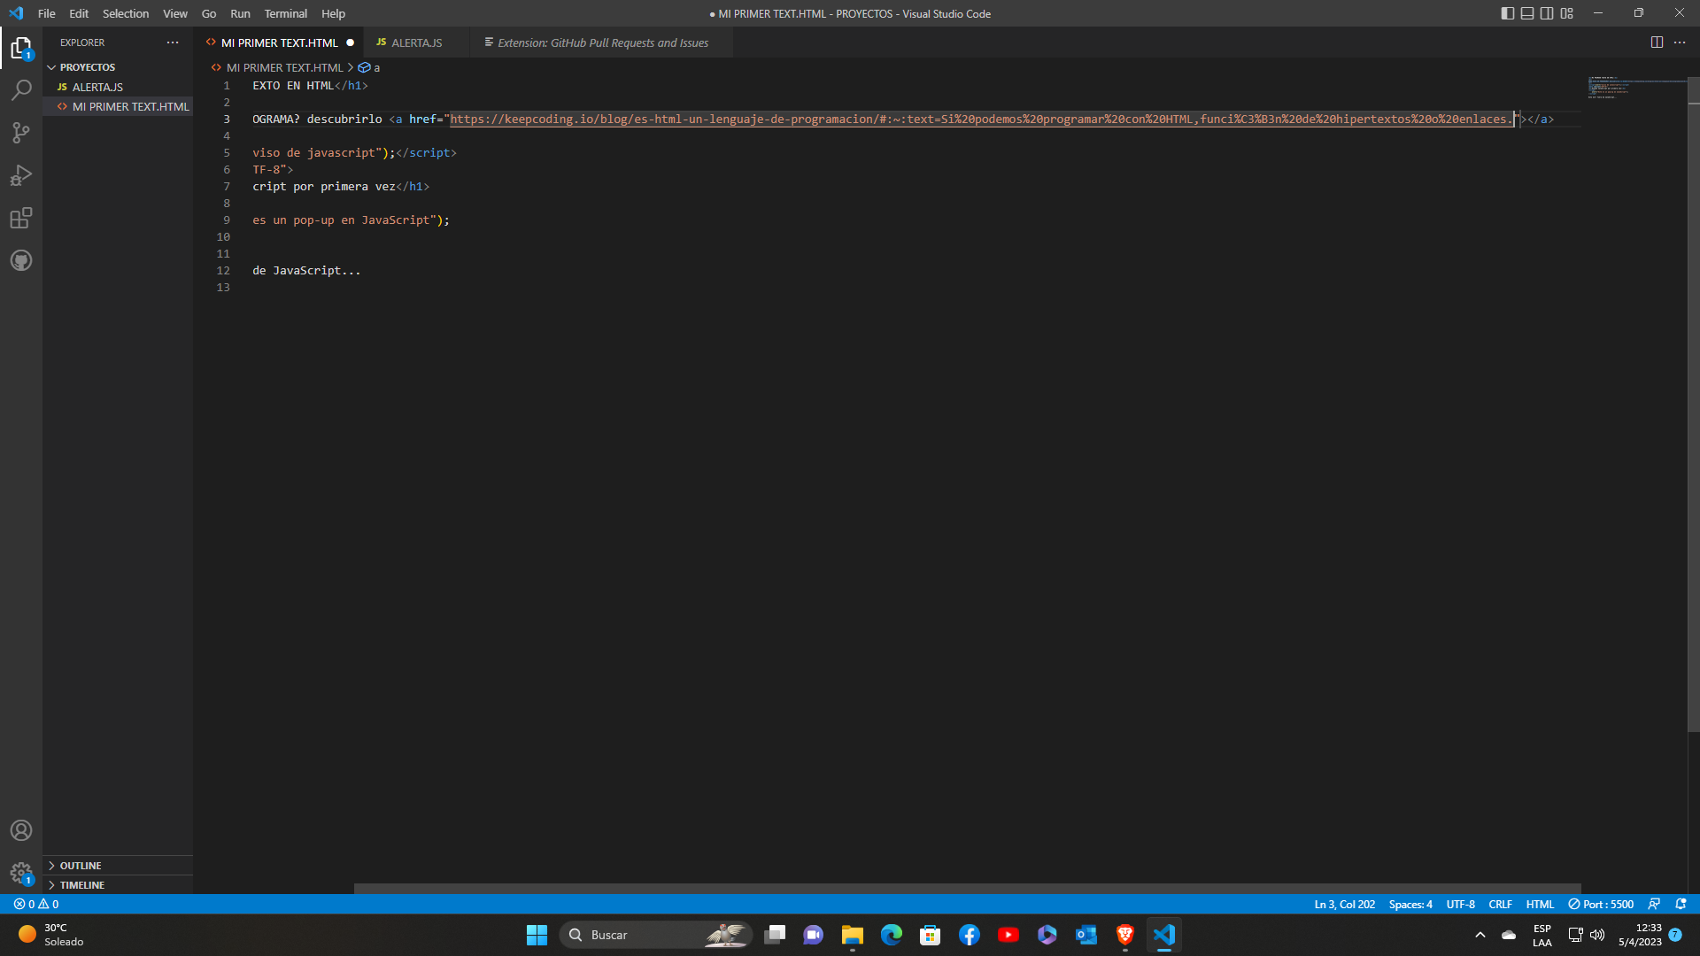Click the 'a' element breadcrumb
The image size is (1700, 956).
click(x=370, y=67)
